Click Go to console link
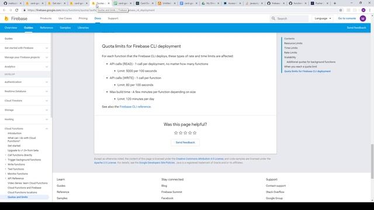 tap(347, 18)
